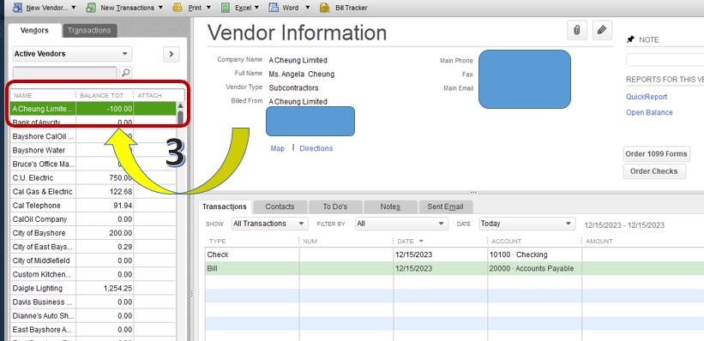
Task: Select the Bill transaction row
Action: point(454,269)
